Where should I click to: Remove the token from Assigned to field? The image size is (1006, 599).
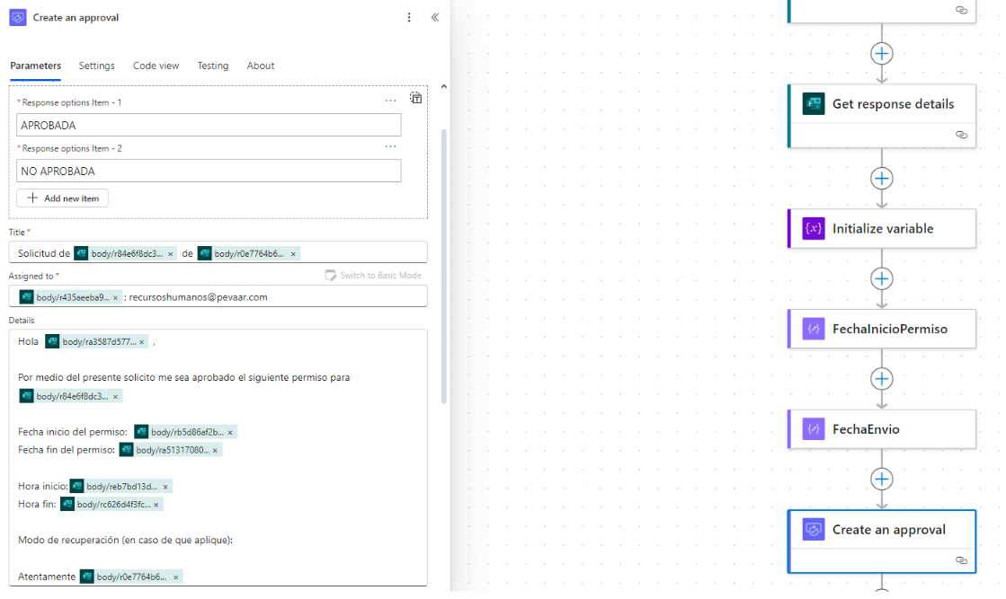coord(115,297)
